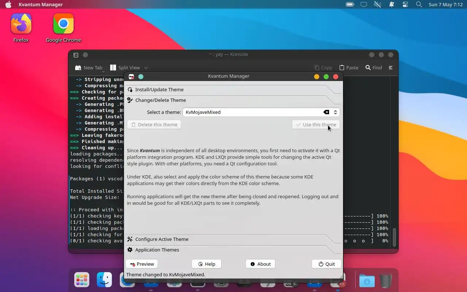Image resolution: width=467 pixels, height=292 pixels.
Task: Open Finder from the dock
Action: [x=104, y=280]
